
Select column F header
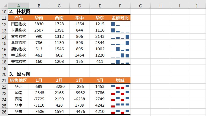click(120, 6)
